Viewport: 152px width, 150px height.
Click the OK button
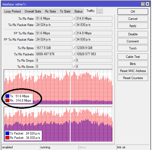(x=133, y=12)
